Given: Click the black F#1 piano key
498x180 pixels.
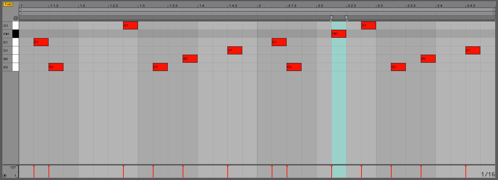Looking at the screenshot, I should 16,34.
